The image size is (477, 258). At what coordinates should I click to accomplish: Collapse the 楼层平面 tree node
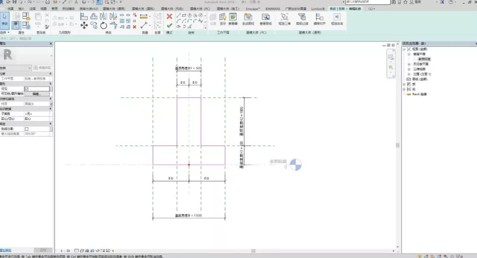(409, 54)
